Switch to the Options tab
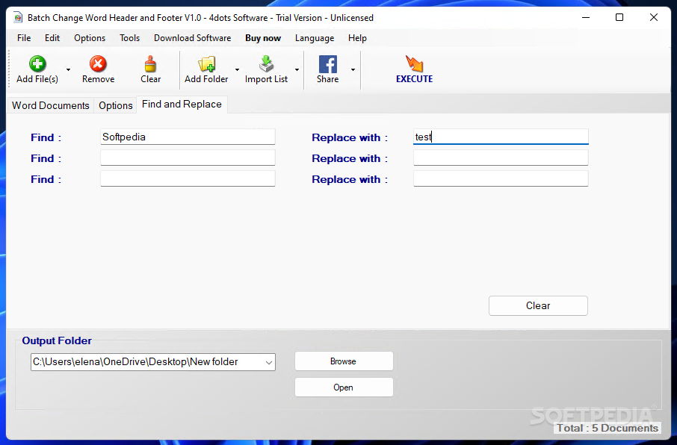 point(115,105)
